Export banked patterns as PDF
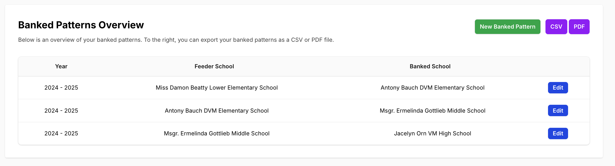The height and width of the screenshot is (166, 615). pyautogui.click(x=579, y=27)
